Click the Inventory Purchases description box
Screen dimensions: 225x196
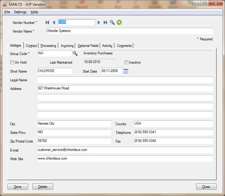pyautogui.click(x=148, y=53)
